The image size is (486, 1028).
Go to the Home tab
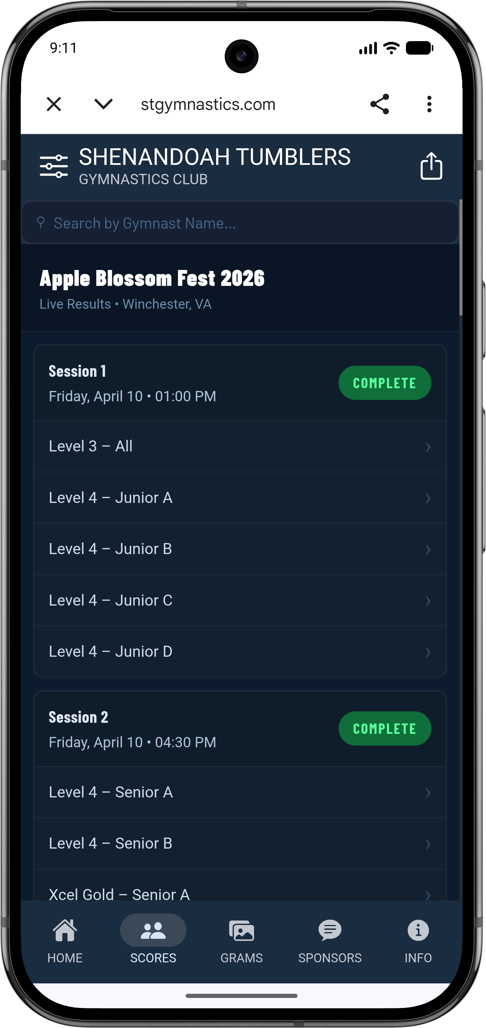tap(65, 941)
